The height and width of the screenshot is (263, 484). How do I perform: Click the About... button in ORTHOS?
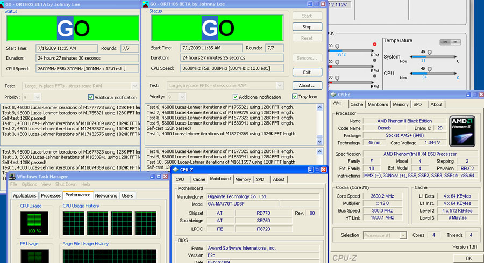[x=307, y=85]
